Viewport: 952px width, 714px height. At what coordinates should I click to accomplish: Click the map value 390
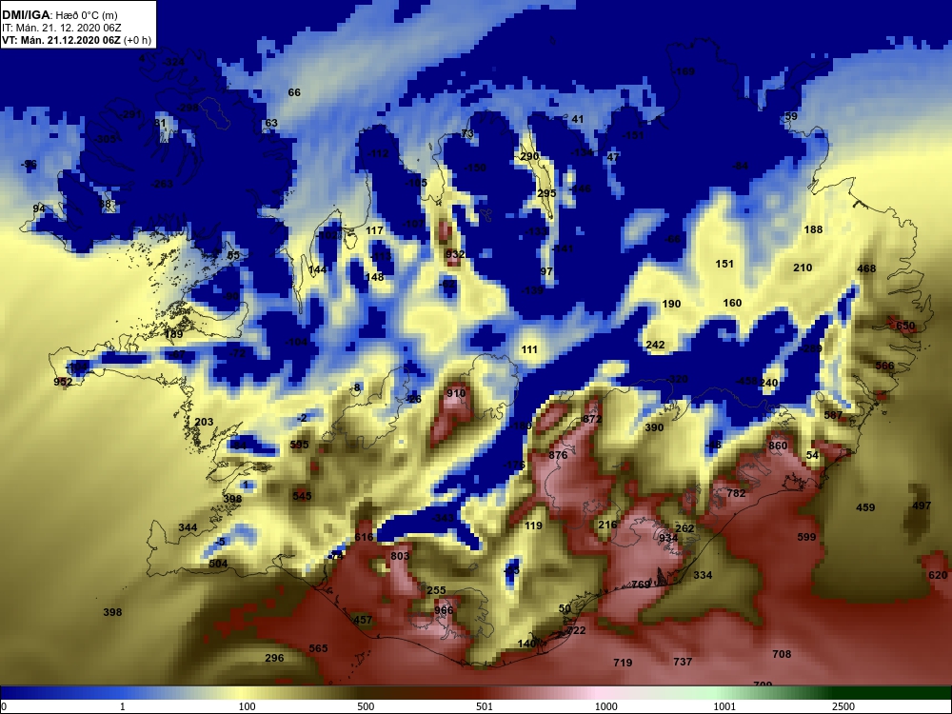pyautogui.click(x=654, y=426)
